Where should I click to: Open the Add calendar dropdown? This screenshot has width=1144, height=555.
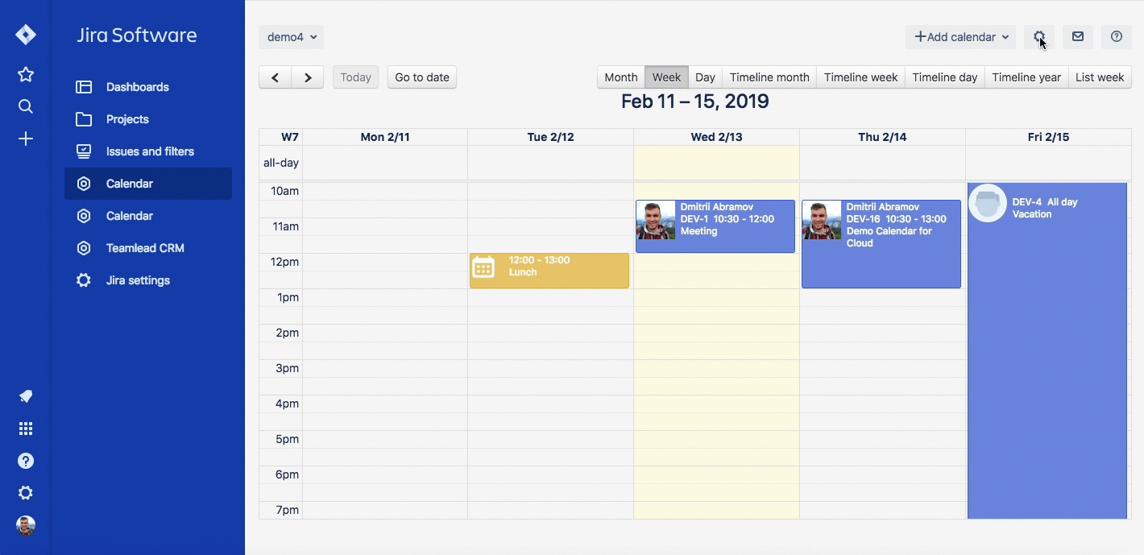click(x=961, y=37)
